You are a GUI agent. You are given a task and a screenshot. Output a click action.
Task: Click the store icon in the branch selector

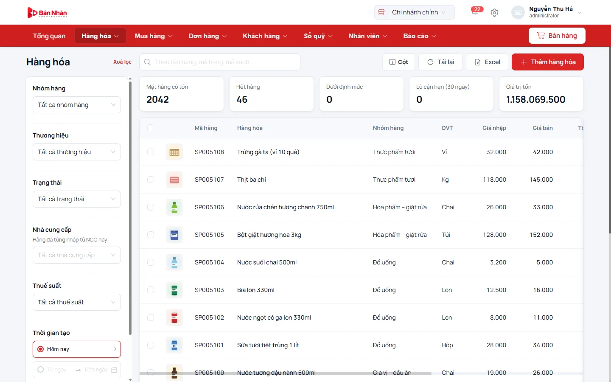click(381, 12)
